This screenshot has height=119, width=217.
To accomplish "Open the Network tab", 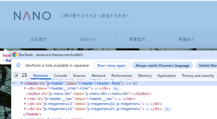I will pos(98,76).
